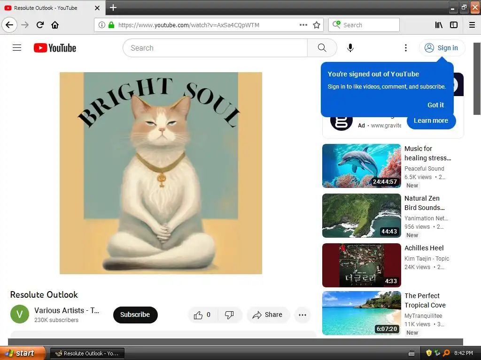
Task: Open page actions three-dot menu in address bar
Action: pos(303,25)
